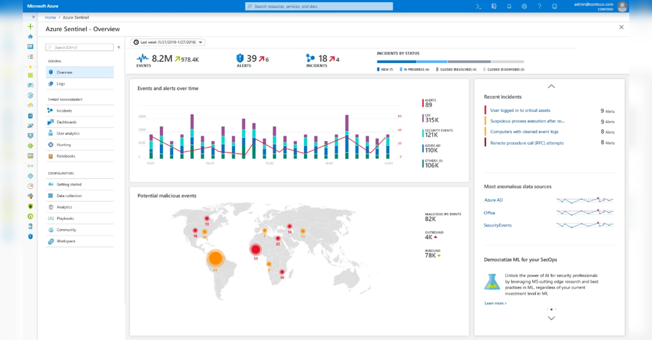Click the feedback smiley icon

555,7
